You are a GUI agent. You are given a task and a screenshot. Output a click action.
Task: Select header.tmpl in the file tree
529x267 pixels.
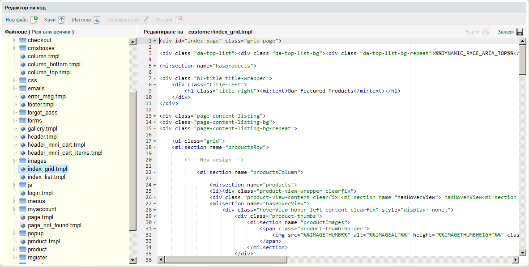click(43, 137)
